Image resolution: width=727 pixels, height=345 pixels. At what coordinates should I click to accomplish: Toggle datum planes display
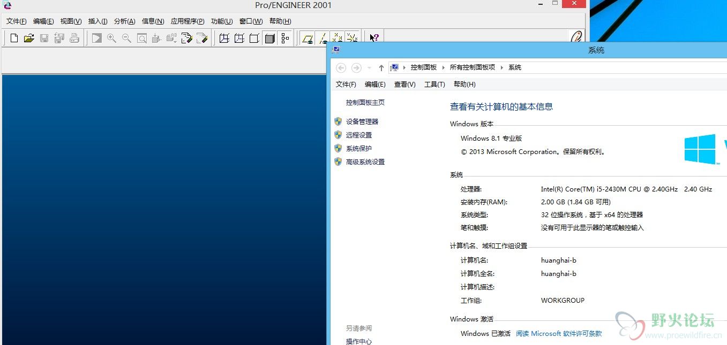point(308,38)
